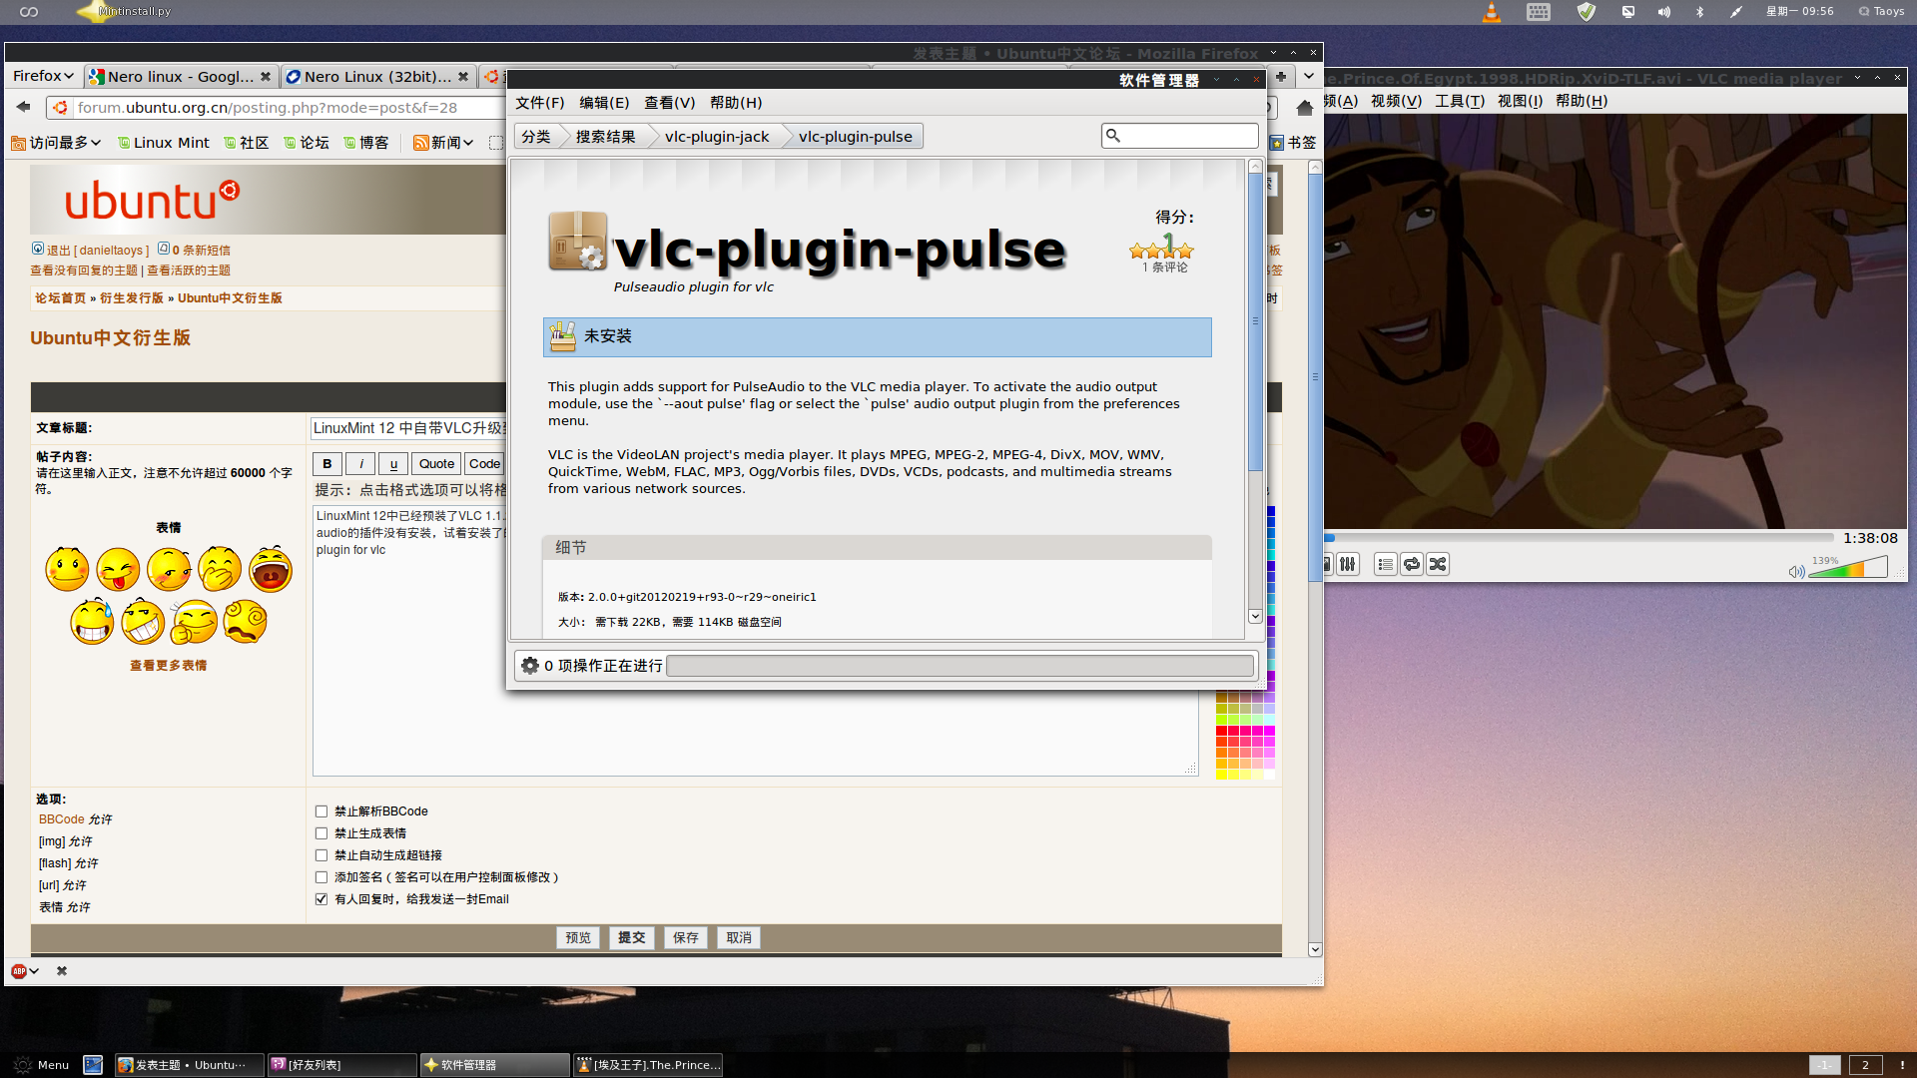Switch to workspace 2 in pager
The height and width of the screenshot is (1078, 1917).
1865,1065
